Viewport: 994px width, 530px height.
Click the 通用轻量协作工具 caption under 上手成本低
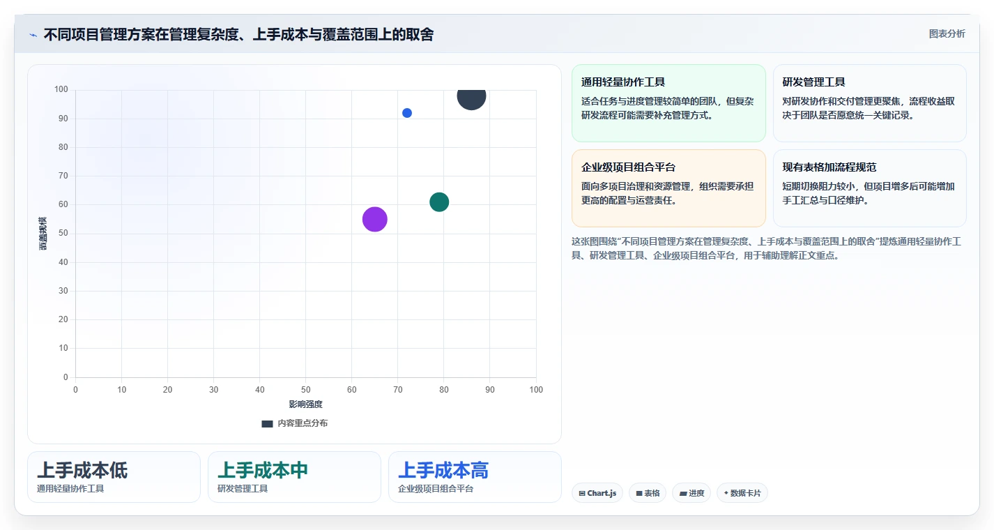click(x=70, y=489)
